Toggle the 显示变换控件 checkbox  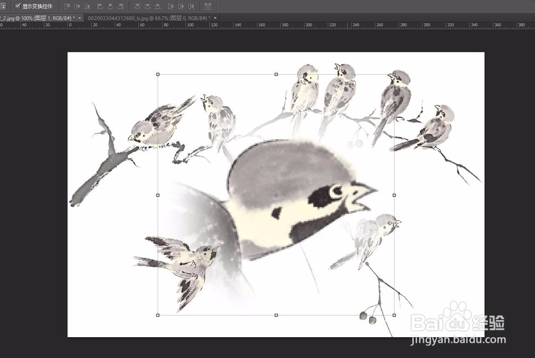pyautogui.click(x=18, y=6)
